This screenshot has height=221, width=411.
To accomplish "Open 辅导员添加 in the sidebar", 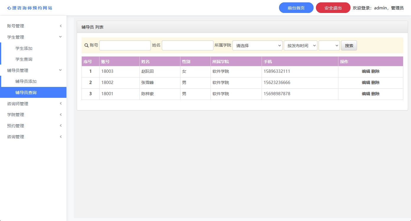I will (x=26, y=81).
